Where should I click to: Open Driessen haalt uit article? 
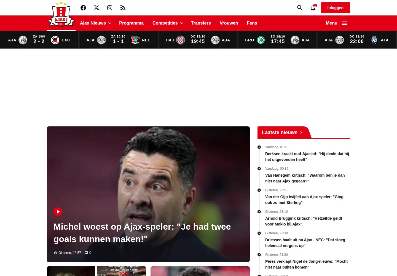click(305, 243)
